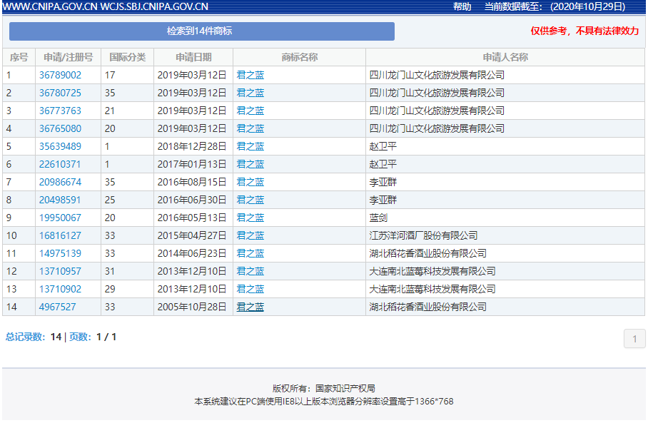Select applicant 江苏洋河酒厂股份有限公司 cell
Viewport: 663px width, 433px height.
point(423,235)
